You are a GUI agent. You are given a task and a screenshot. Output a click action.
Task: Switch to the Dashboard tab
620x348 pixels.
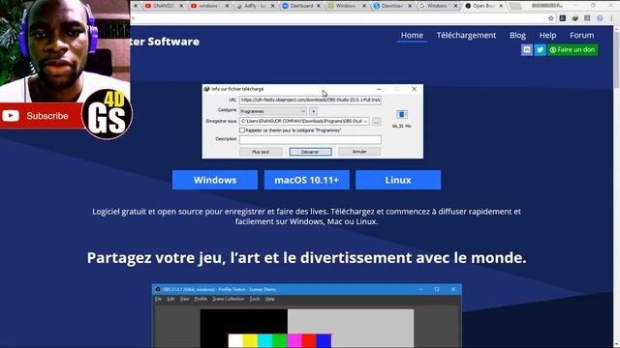301,6
